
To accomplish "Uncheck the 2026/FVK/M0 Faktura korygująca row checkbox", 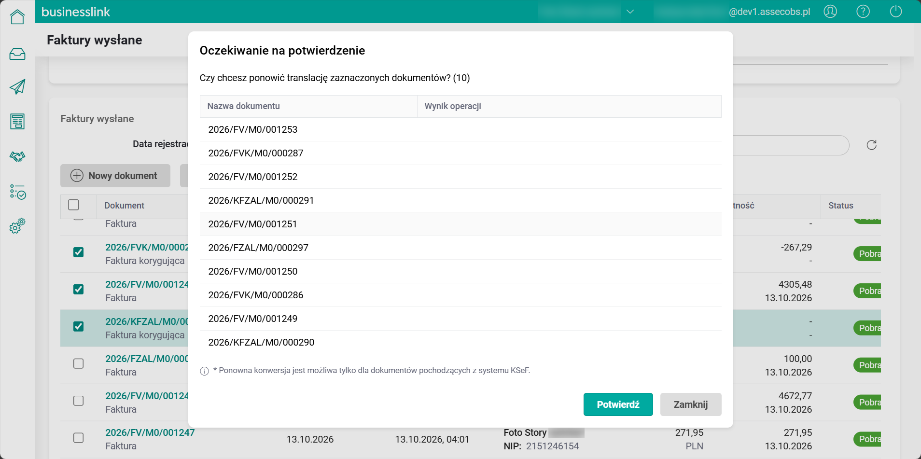I will tap(78, 252).
